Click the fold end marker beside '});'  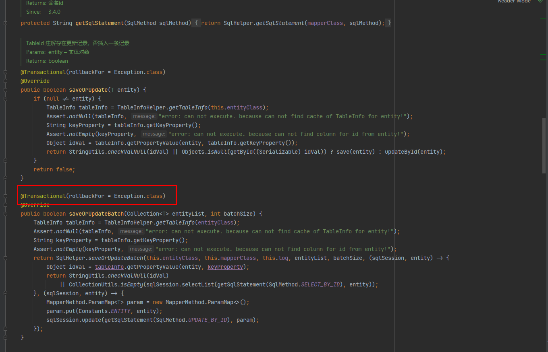pyautogui.click(x=5, y=329)
